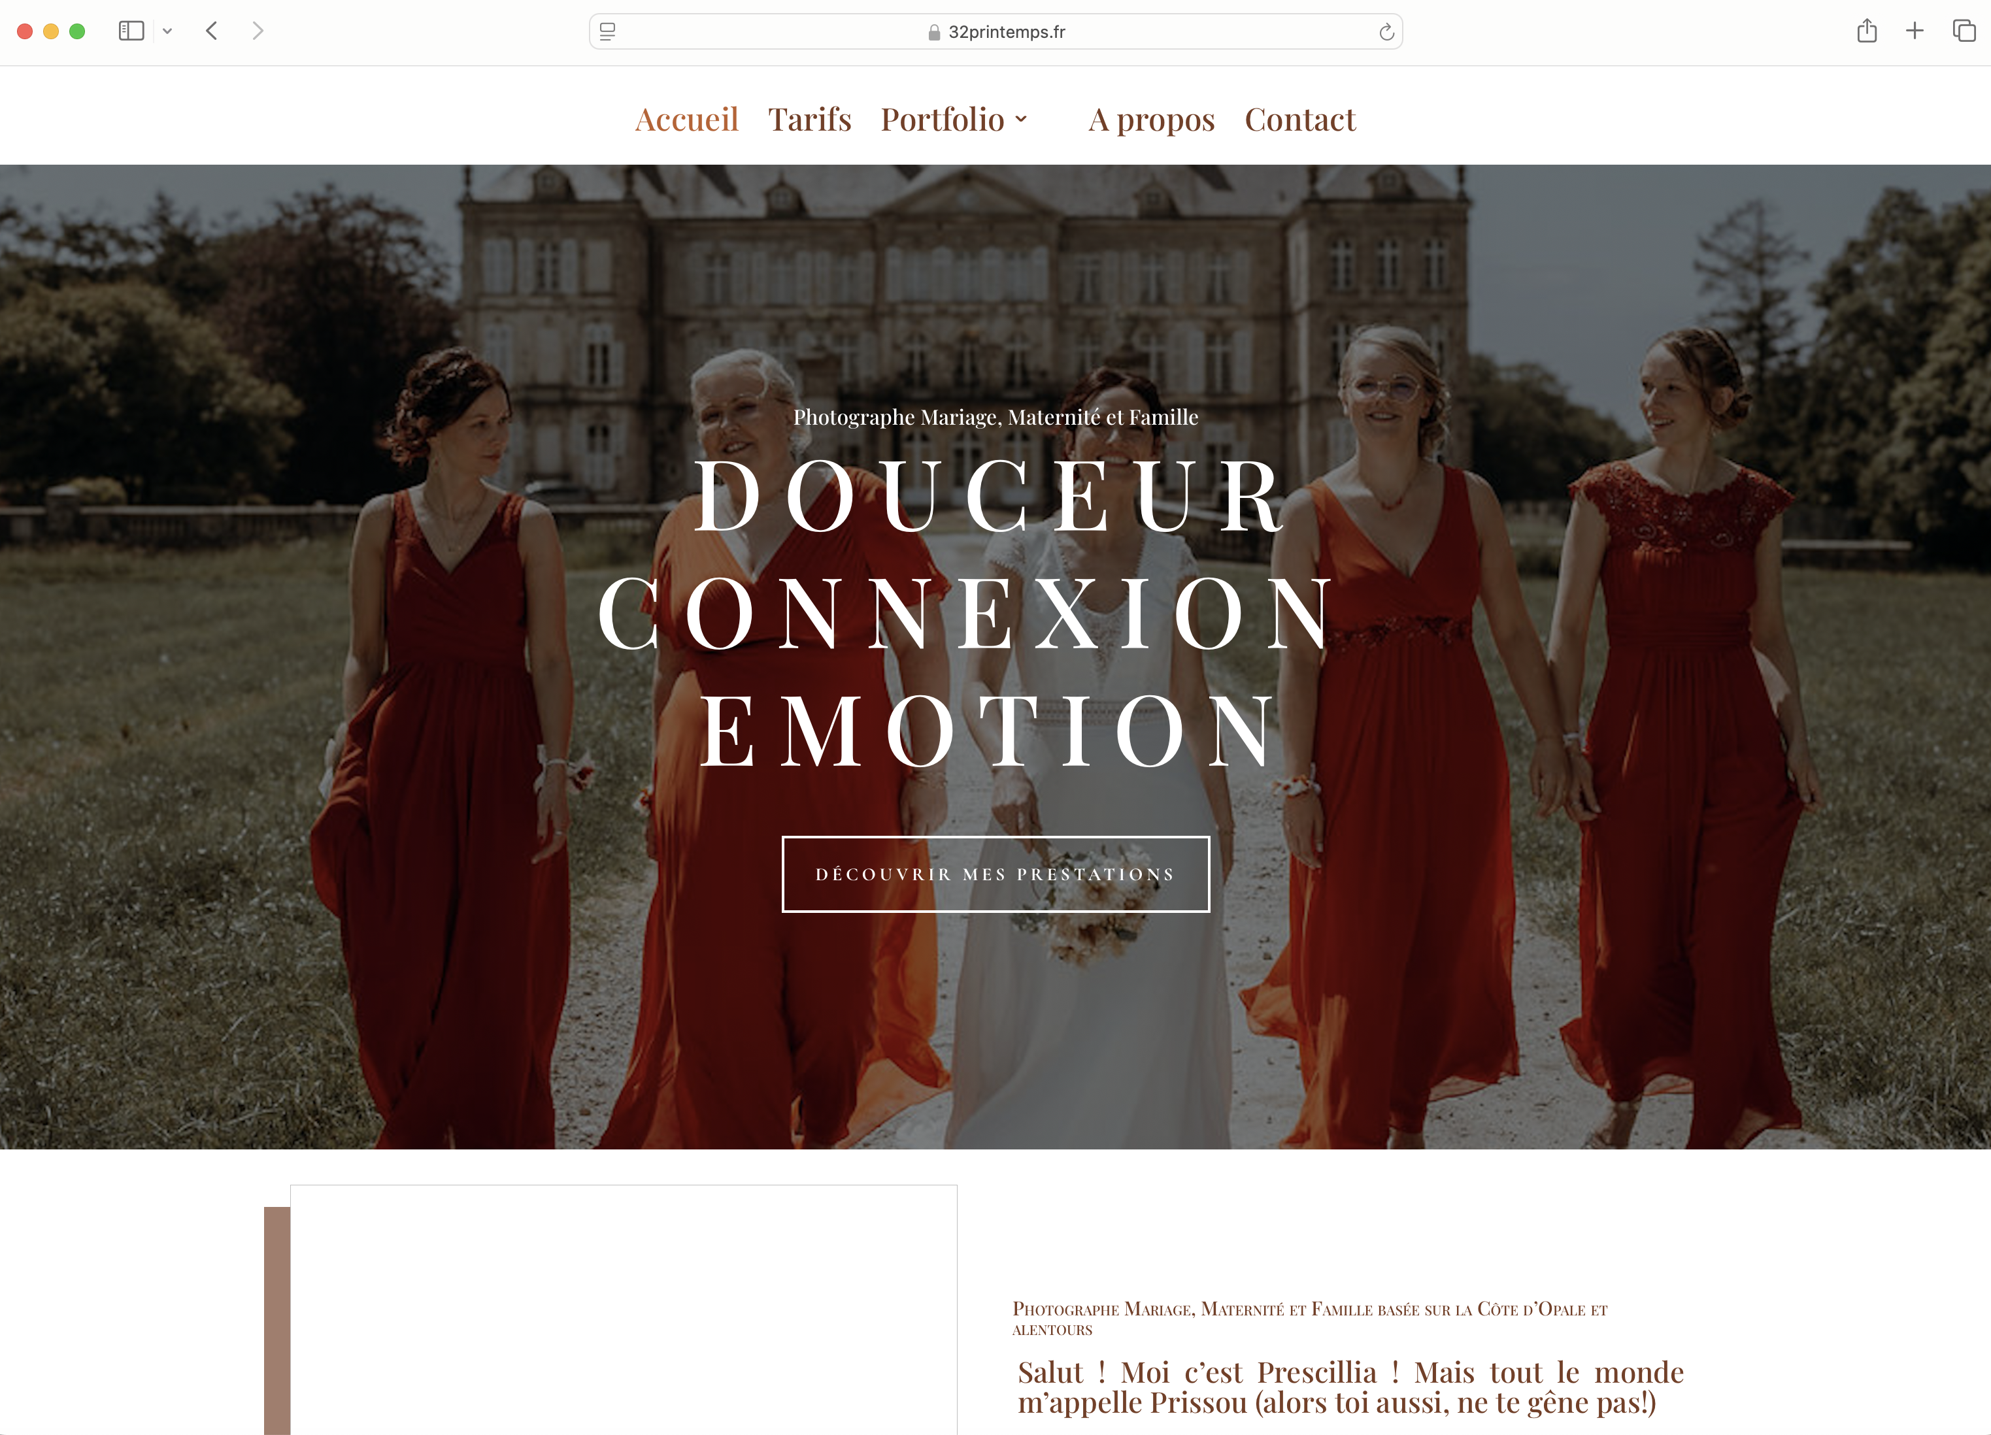The image size is (1991, 1435).
Task: Click the Salut Prescillia intro heading
Action: pyautogui.click(x=1350, y=1387)
